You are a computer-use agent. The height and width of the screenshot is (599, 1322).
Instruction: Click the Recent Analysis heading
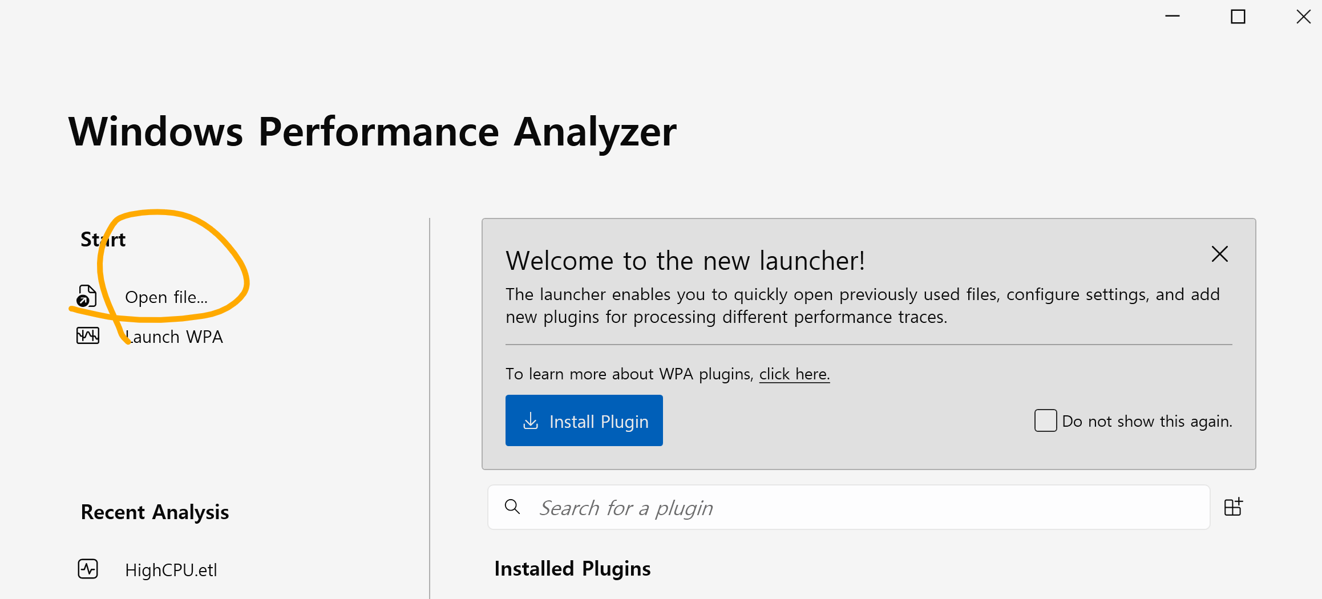coord(155,512)
